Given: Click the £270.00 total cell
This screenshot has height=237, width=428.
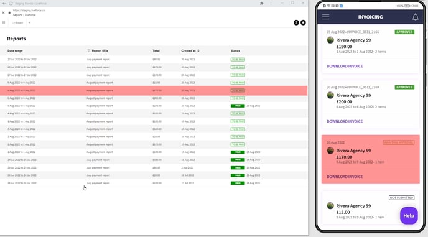Looking at the screenshot, I should coord(157,106).
